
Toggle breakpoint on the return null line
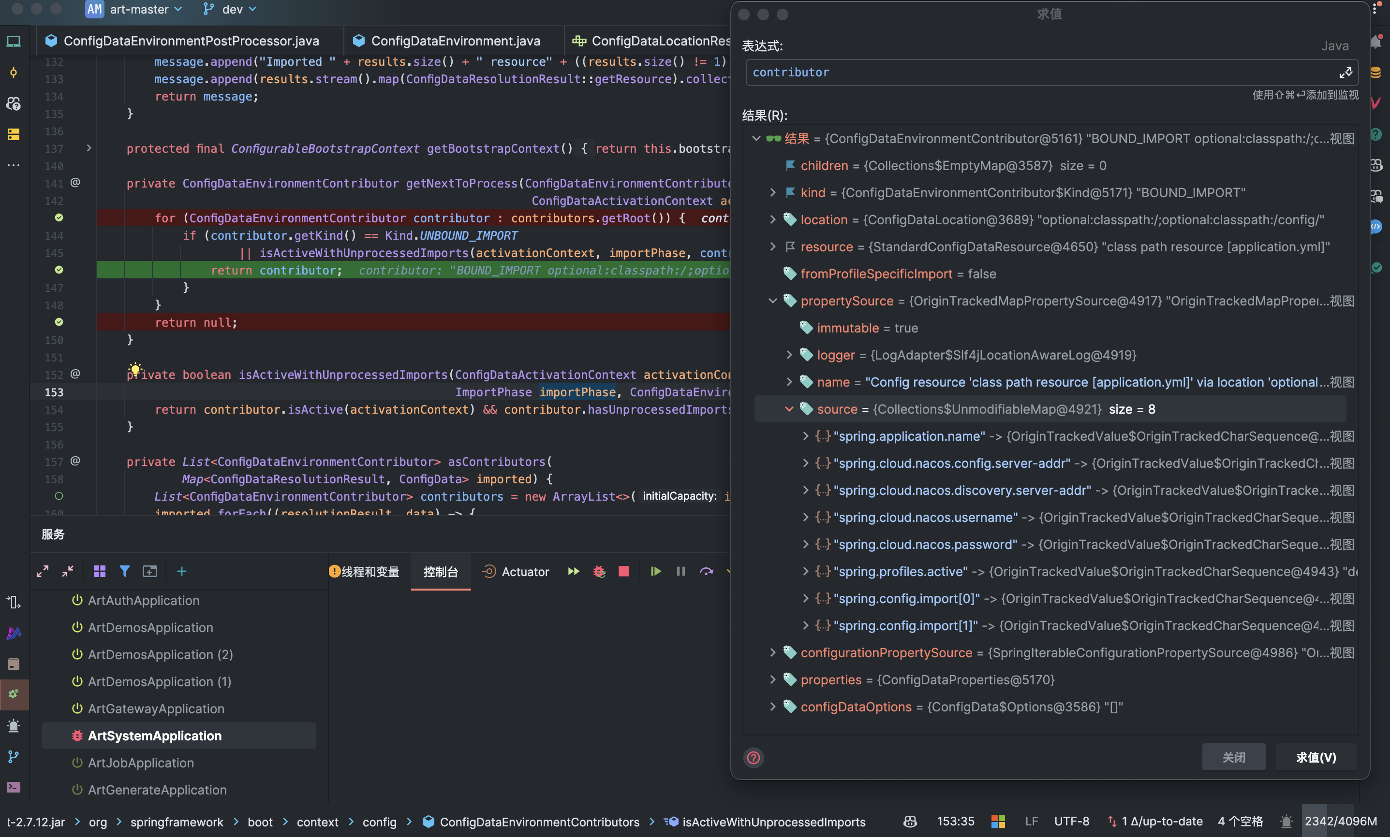59,322
